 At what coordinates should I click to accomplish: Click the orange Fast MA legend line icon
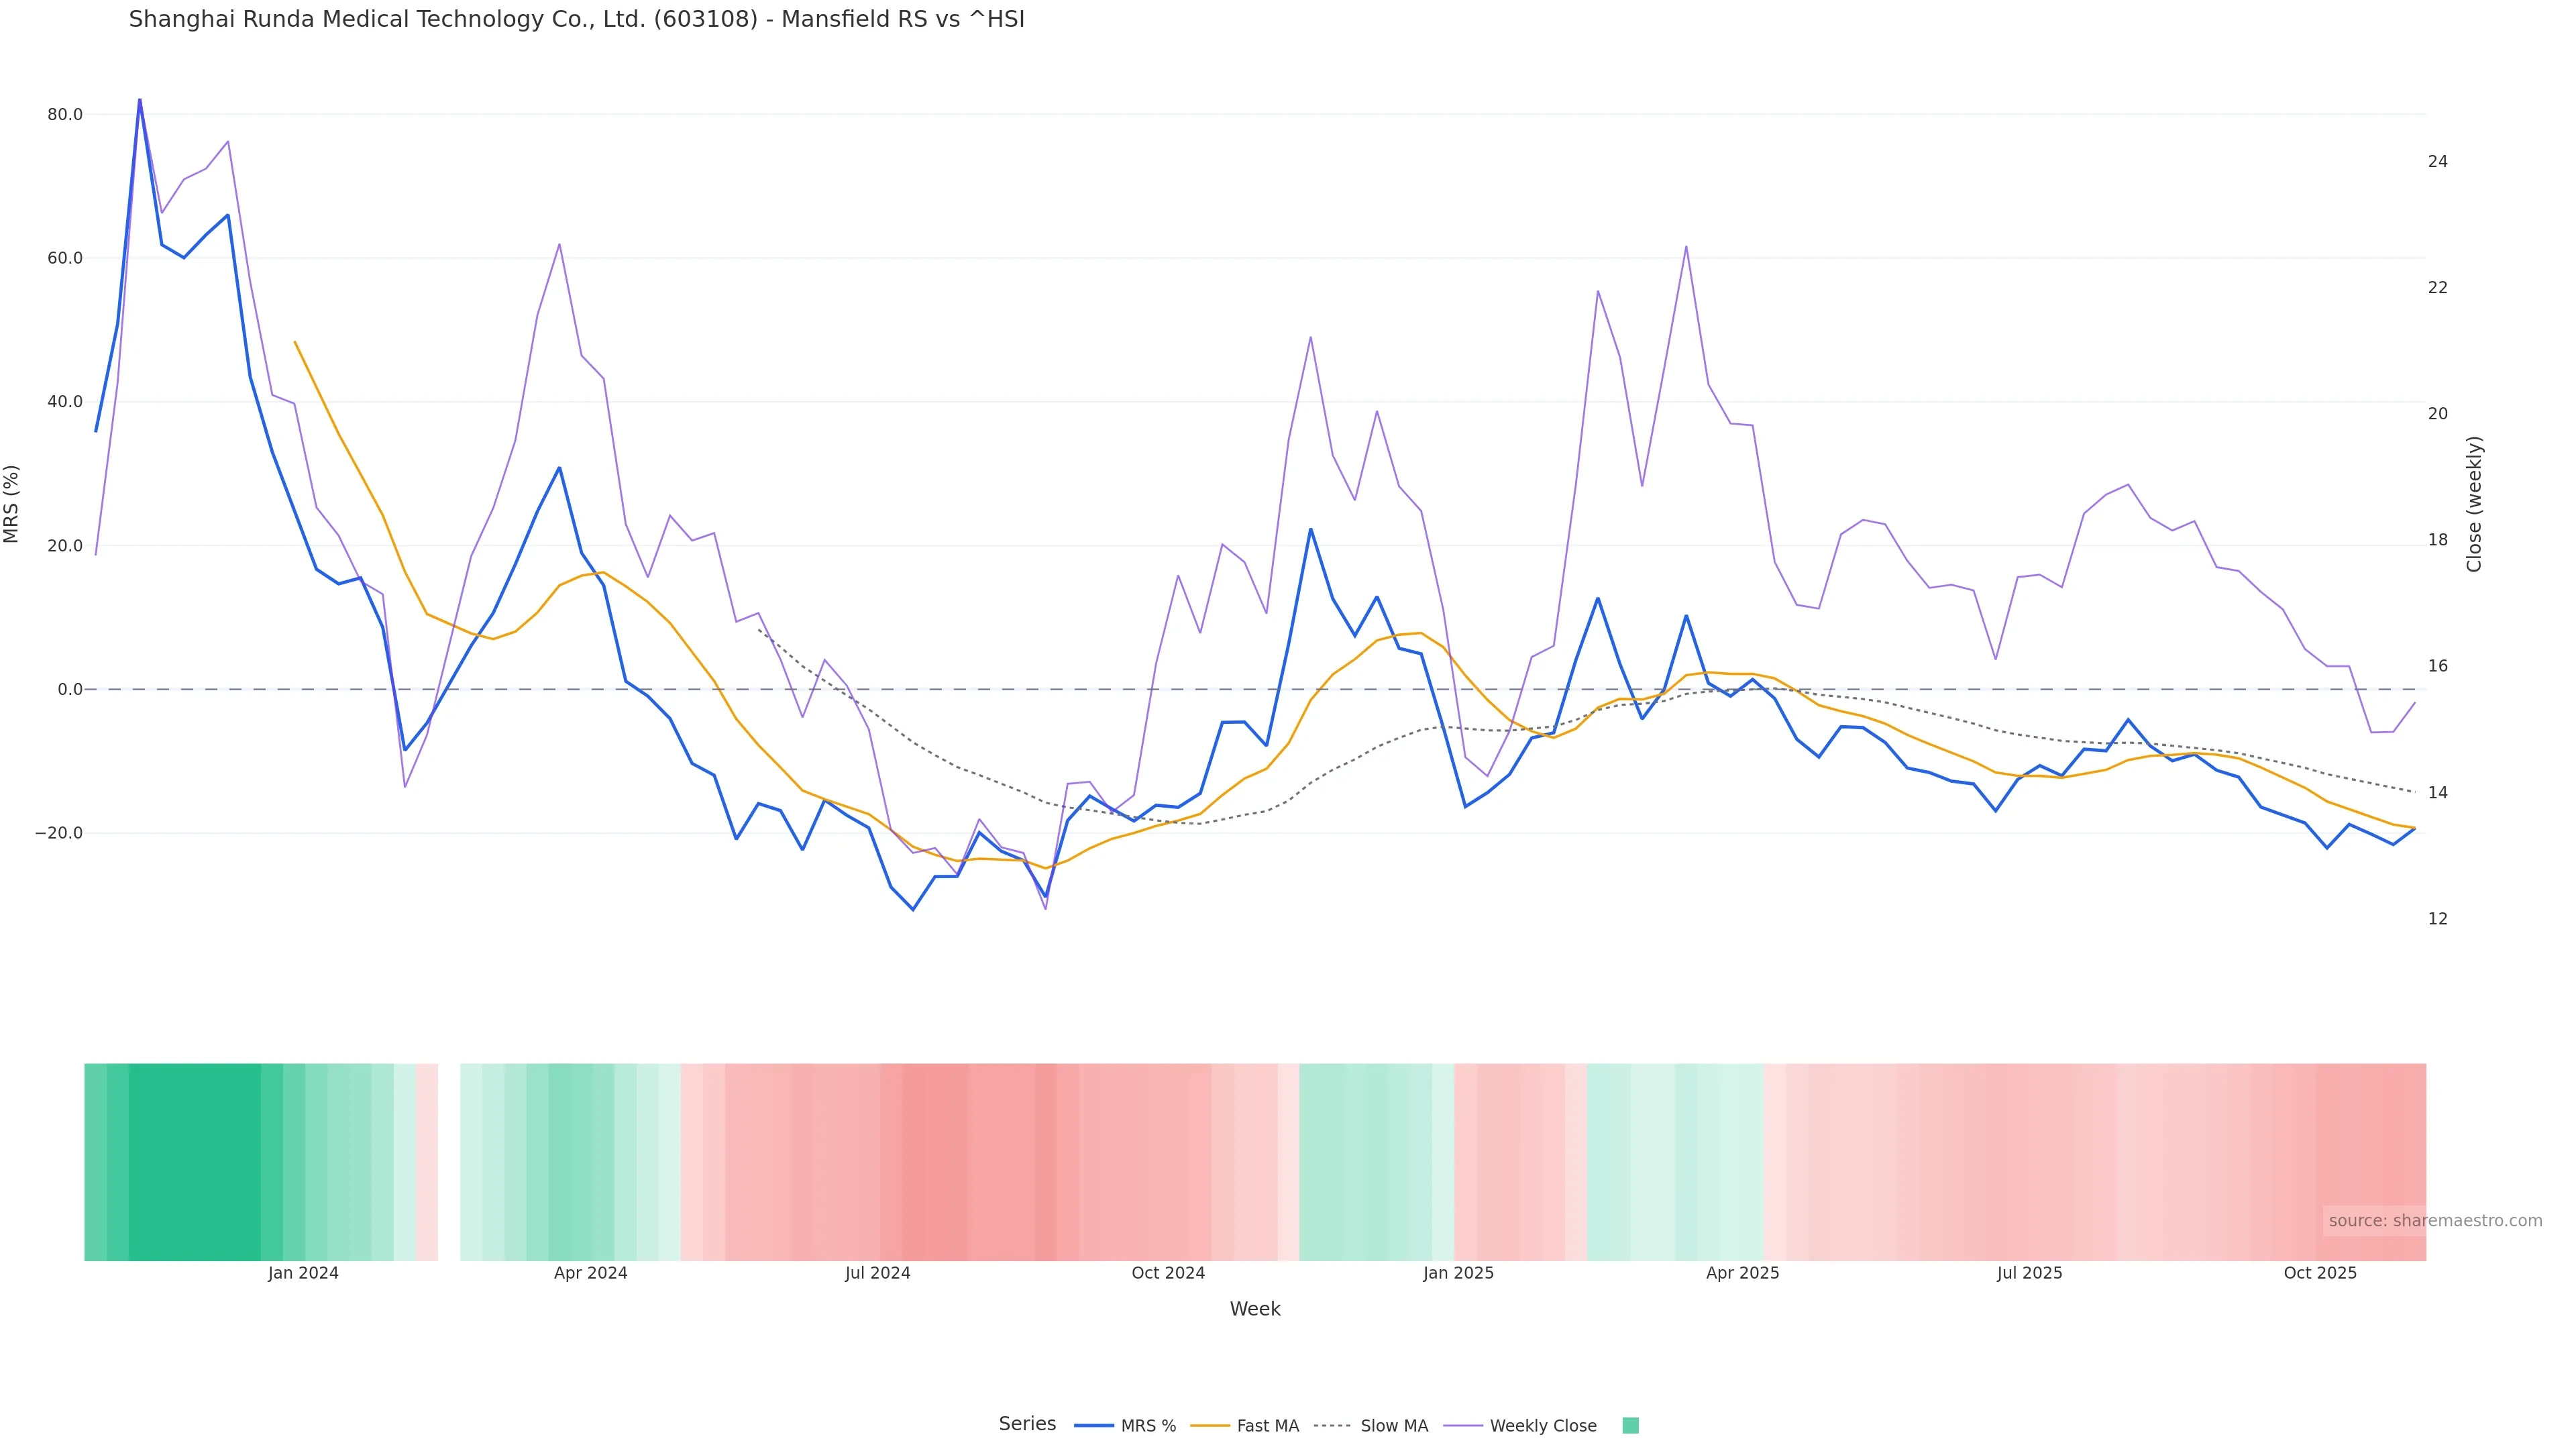coord(1210,1426)
